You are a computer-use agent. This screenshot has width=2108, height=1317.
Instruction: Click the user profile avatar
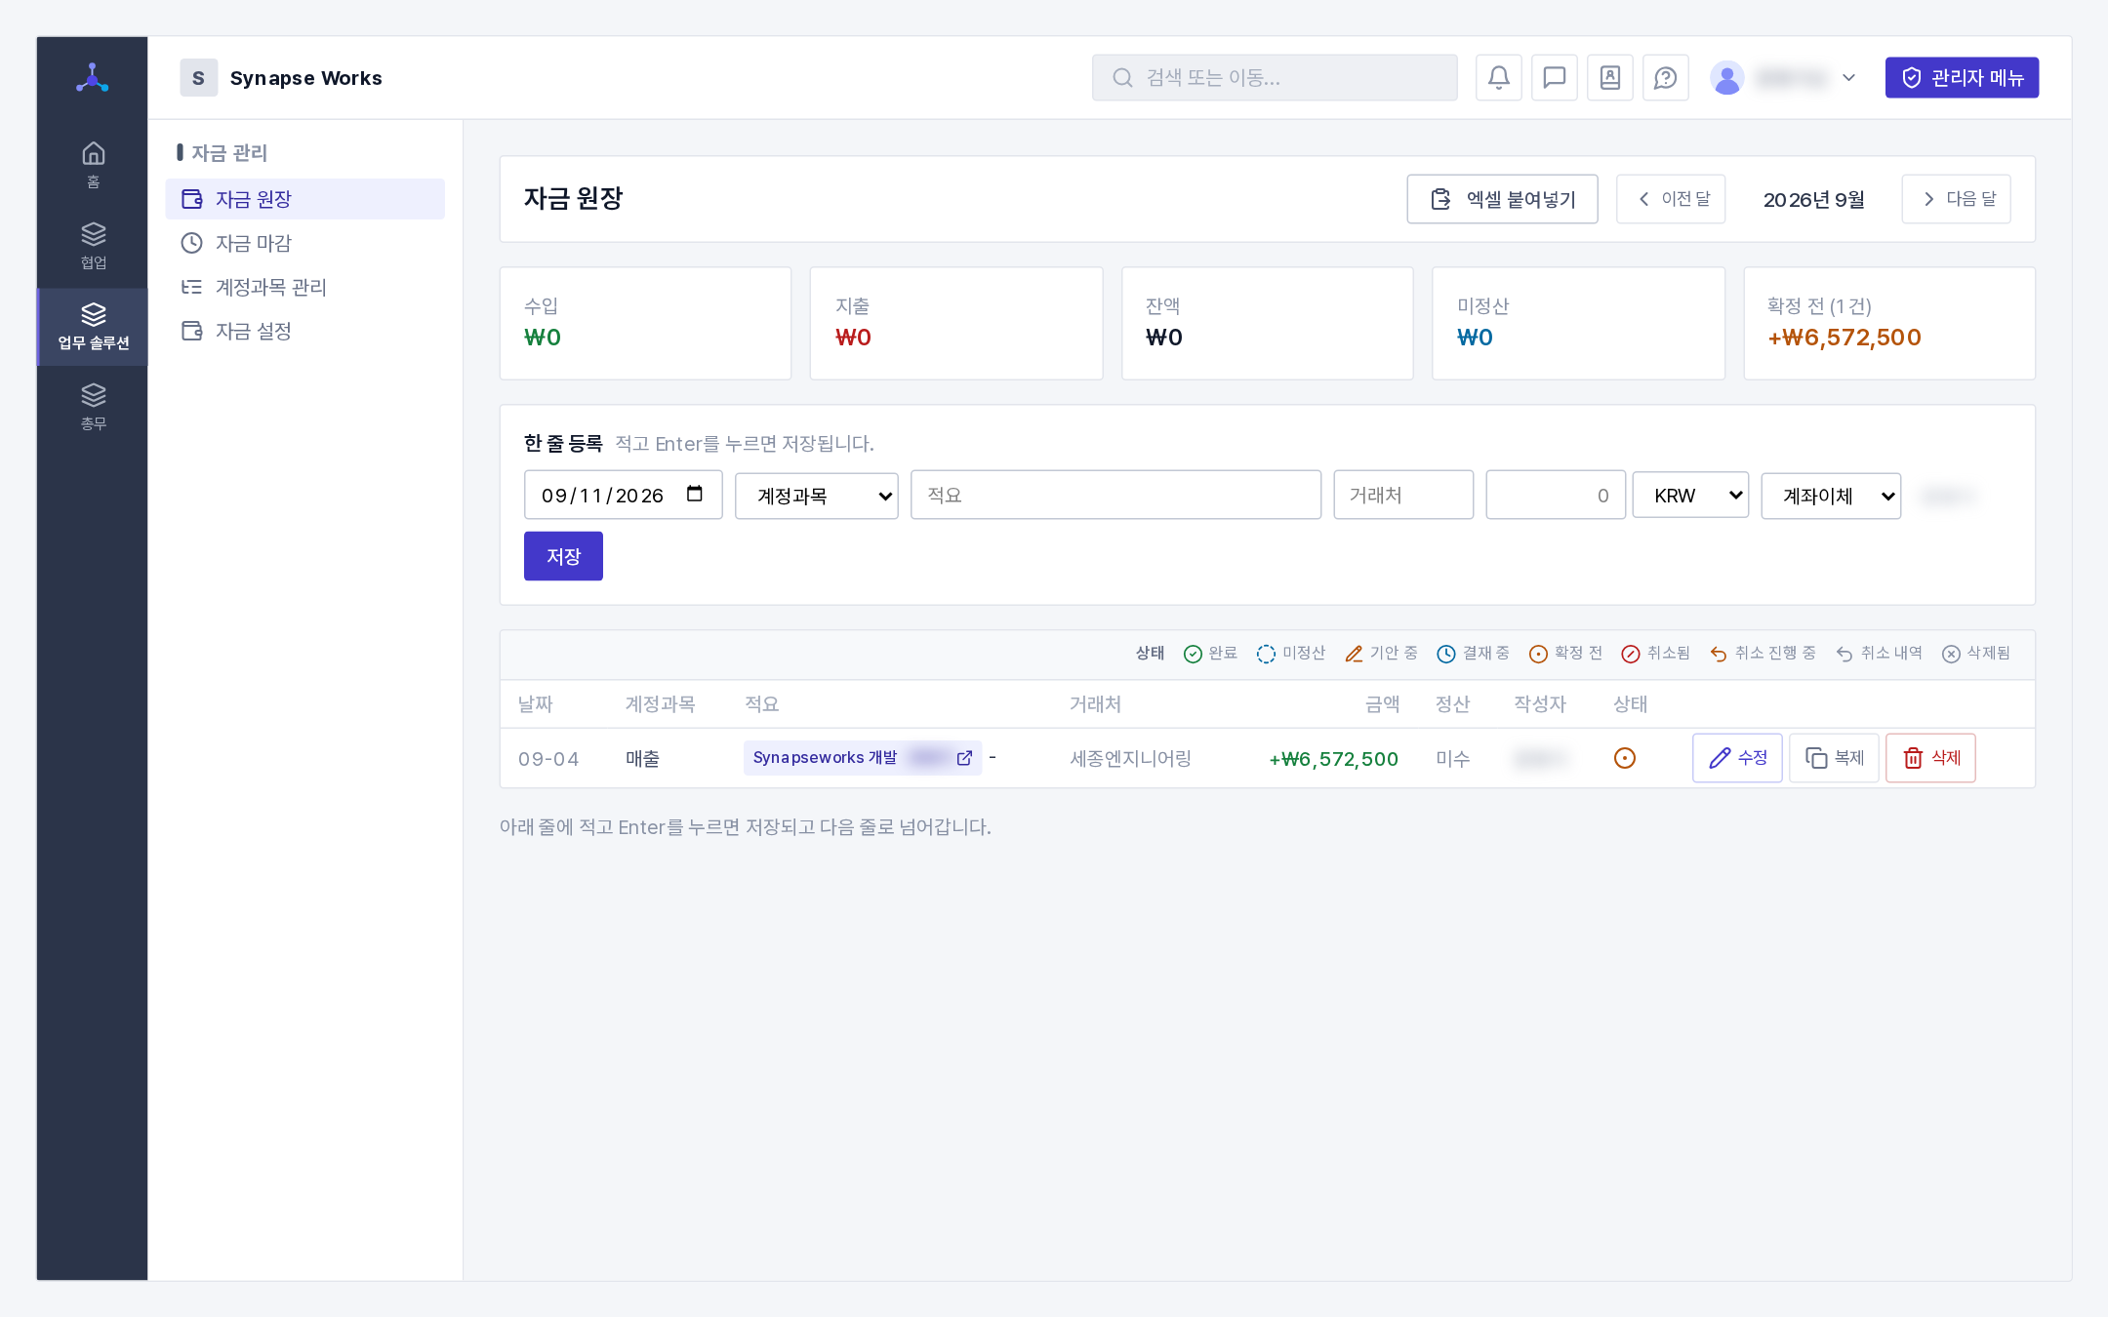(x=1727, y=78)
